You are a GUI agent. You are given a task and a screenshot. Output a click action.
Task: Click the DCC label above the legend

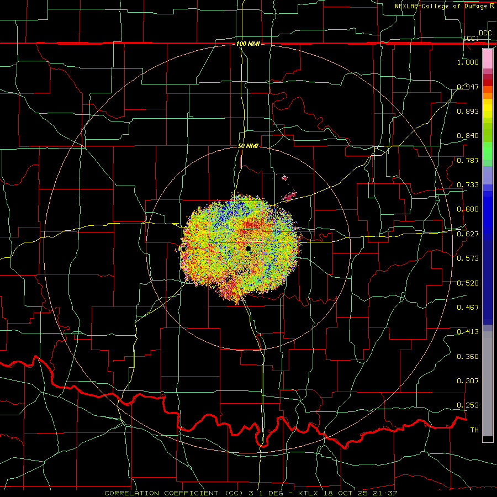[x=485, y=33]
